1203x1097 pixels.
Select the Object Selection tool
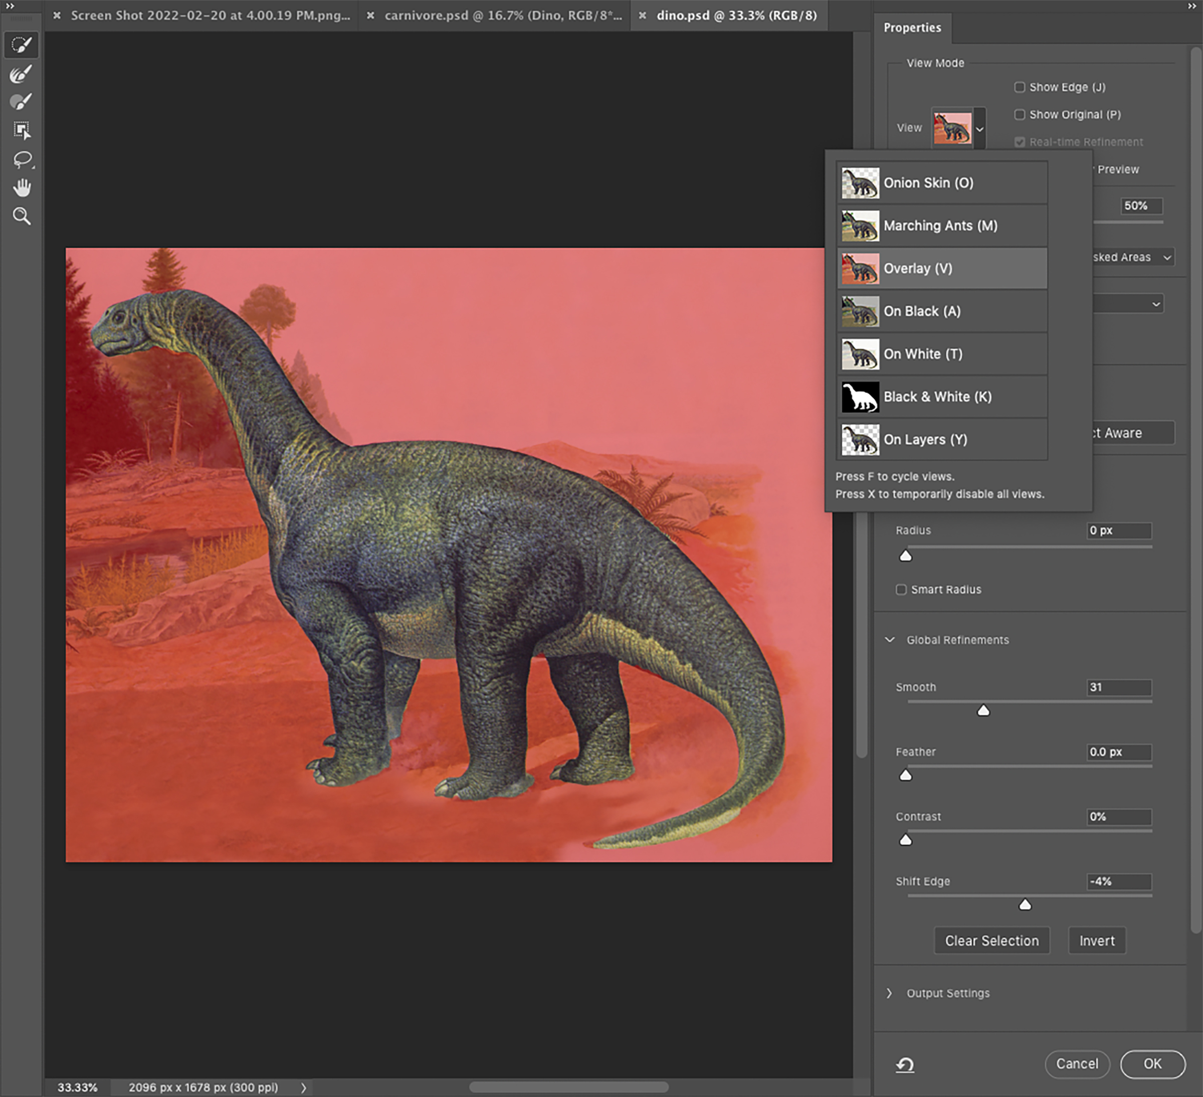[22, 130]
